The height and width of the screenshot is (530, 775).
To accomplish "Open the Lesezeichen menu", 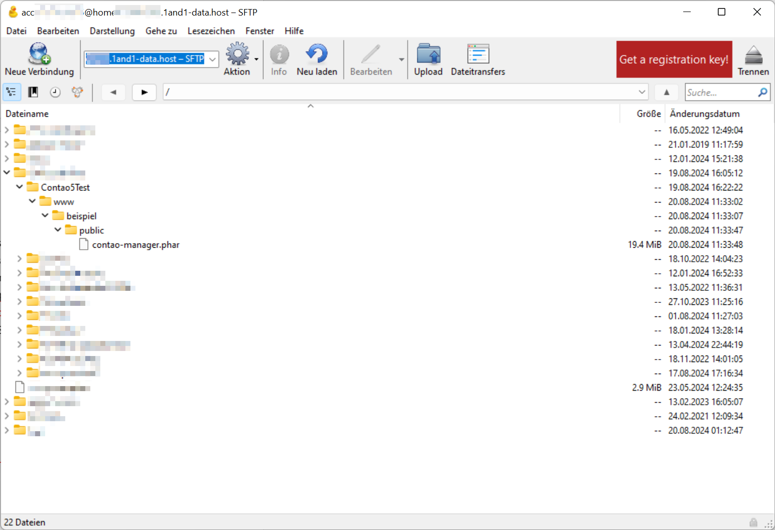I will click(211, 31).
